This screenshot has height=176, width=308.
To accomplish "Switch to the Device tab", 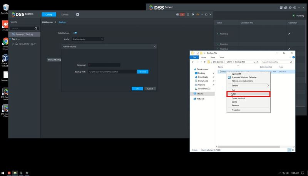I will point(65,15).
